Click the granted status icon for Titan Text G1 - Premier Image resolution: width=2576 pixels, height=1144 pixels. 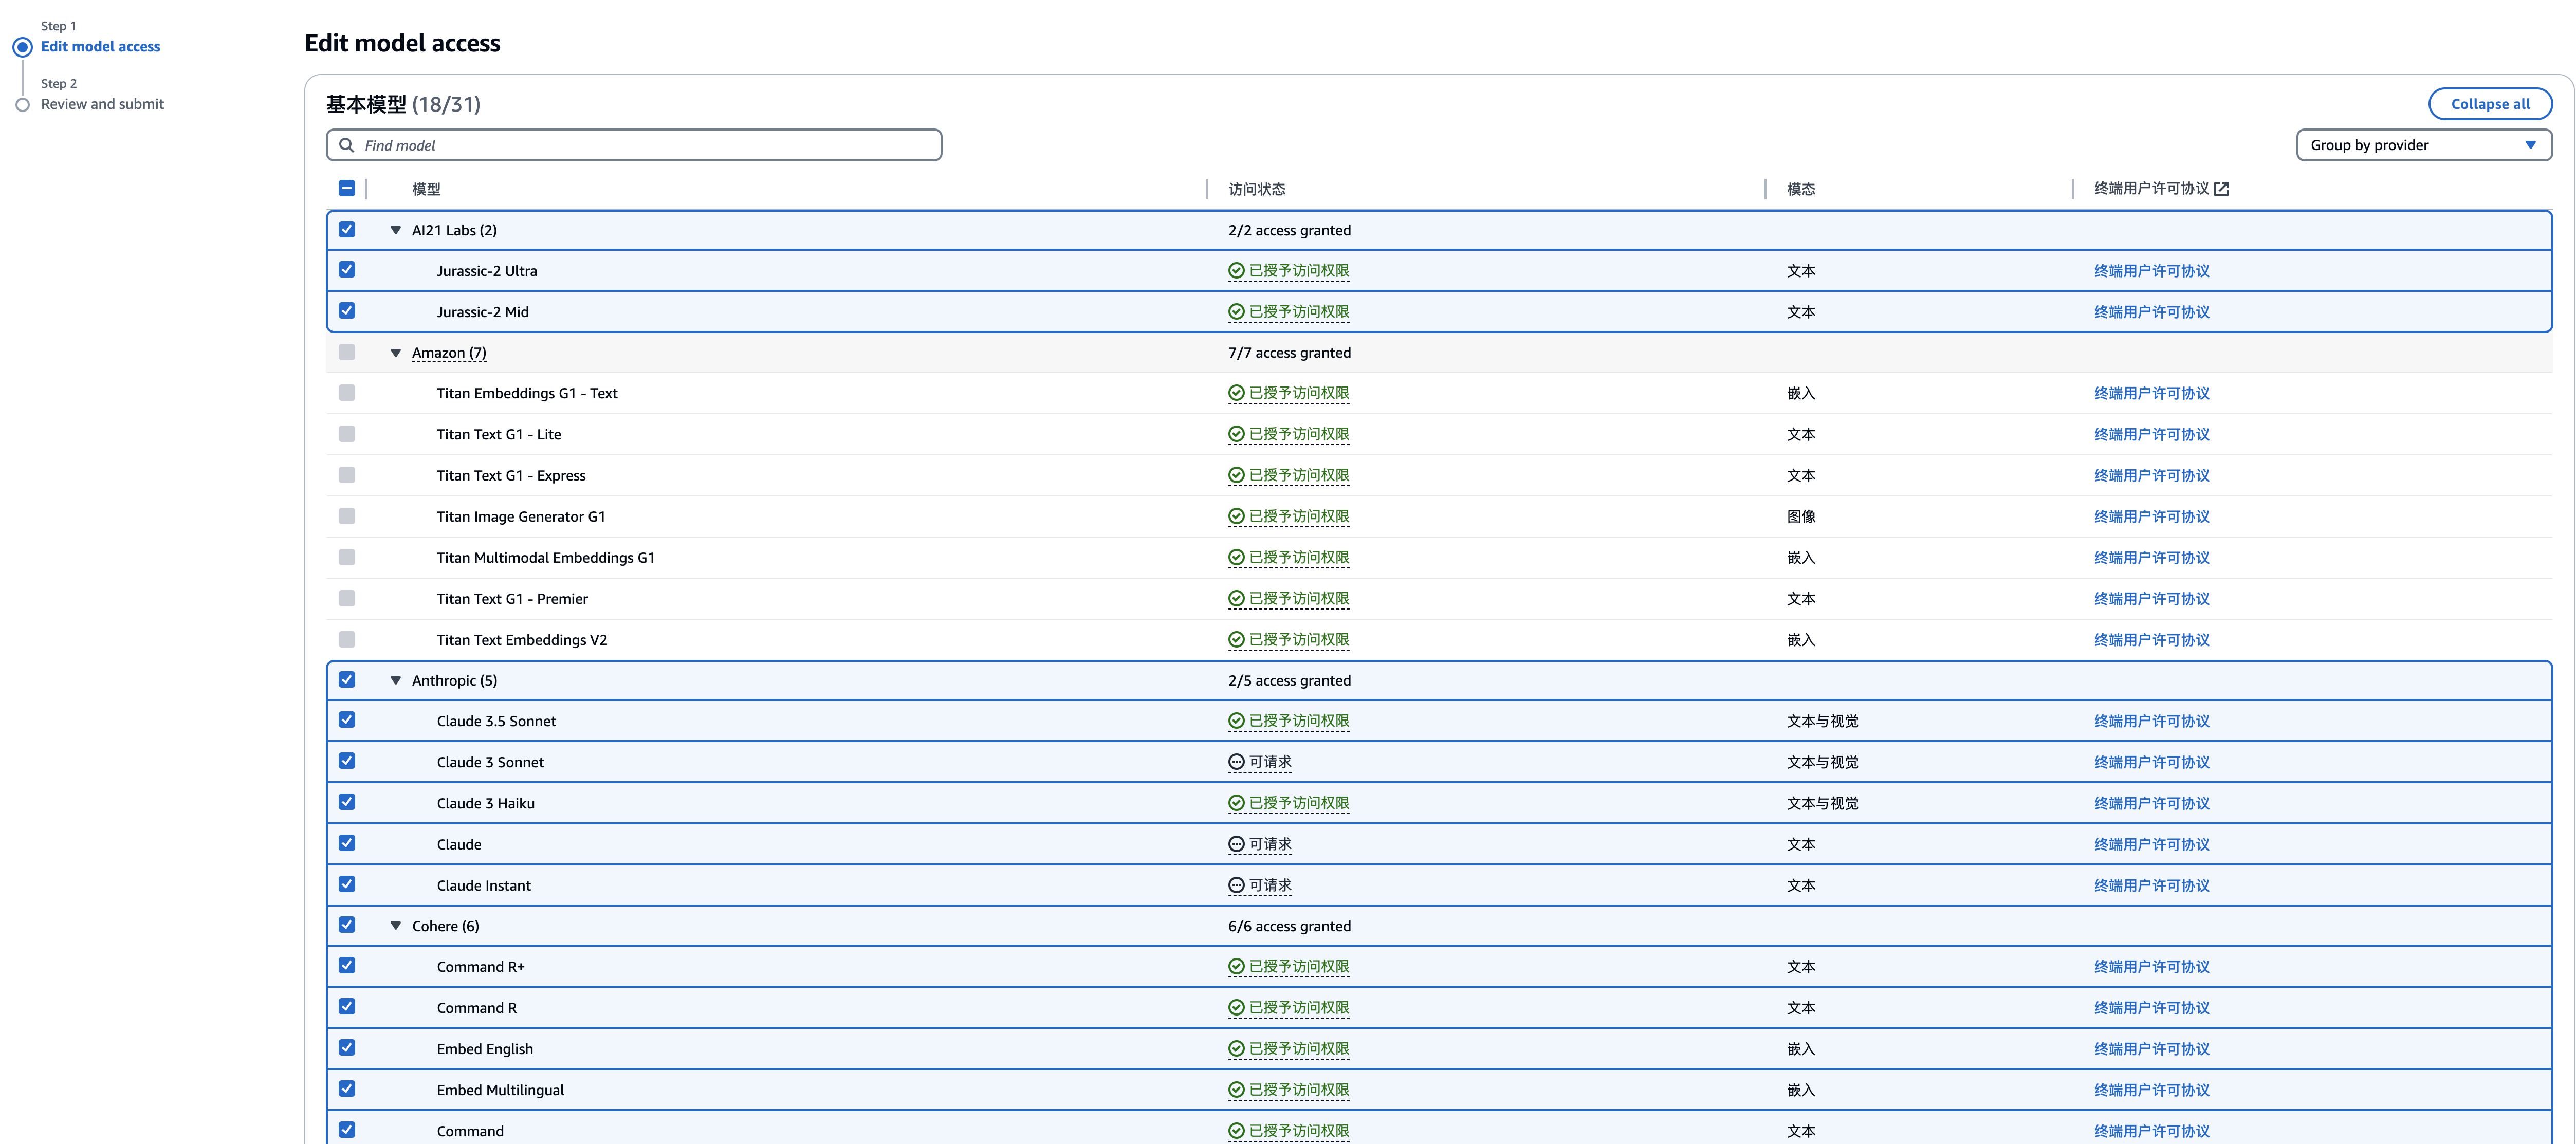pyautogui.click(x=1236, y=598)
